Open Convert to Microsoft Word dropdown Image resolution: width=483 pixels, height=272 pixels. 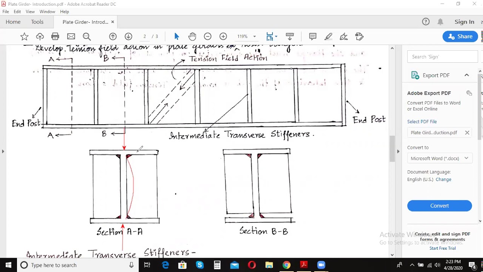[x=440, y=158]
